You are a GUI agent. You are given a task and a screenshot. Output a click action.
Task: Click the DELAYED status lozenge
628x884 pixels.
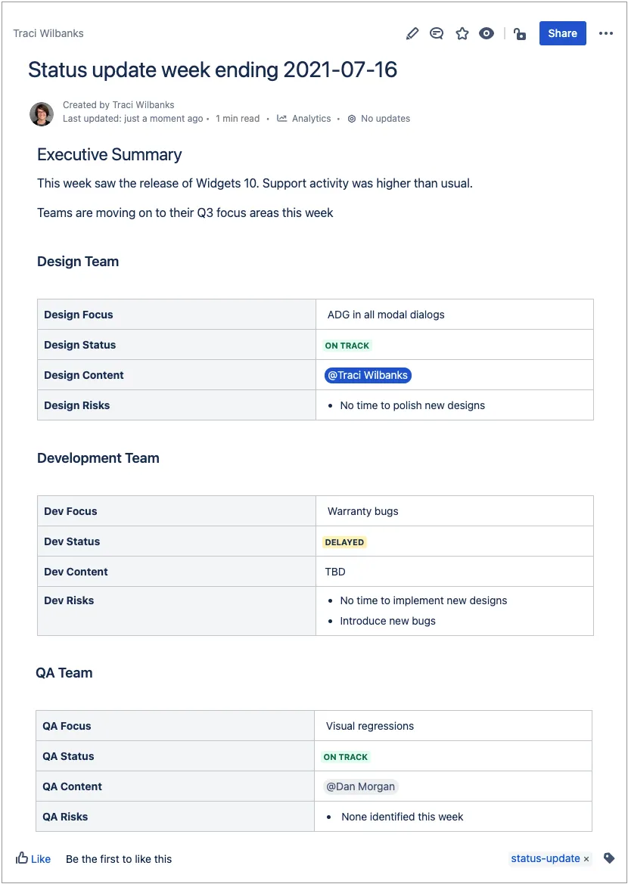344,542
